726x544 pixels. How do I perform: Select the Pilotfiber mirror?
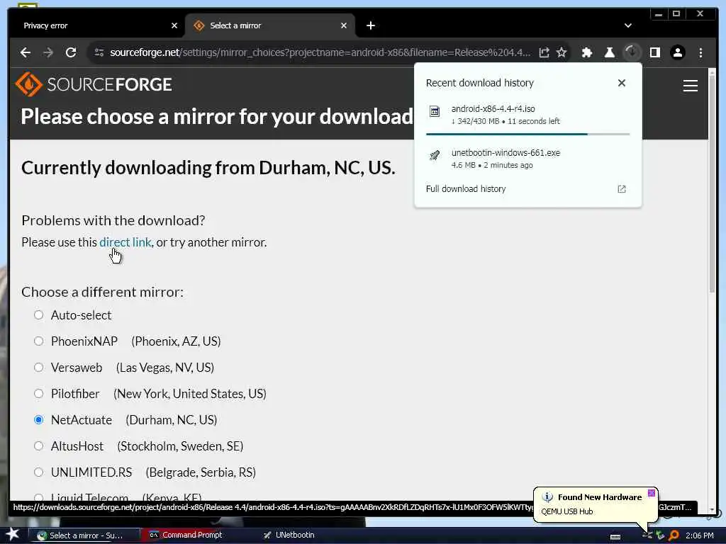pos(38,394)
